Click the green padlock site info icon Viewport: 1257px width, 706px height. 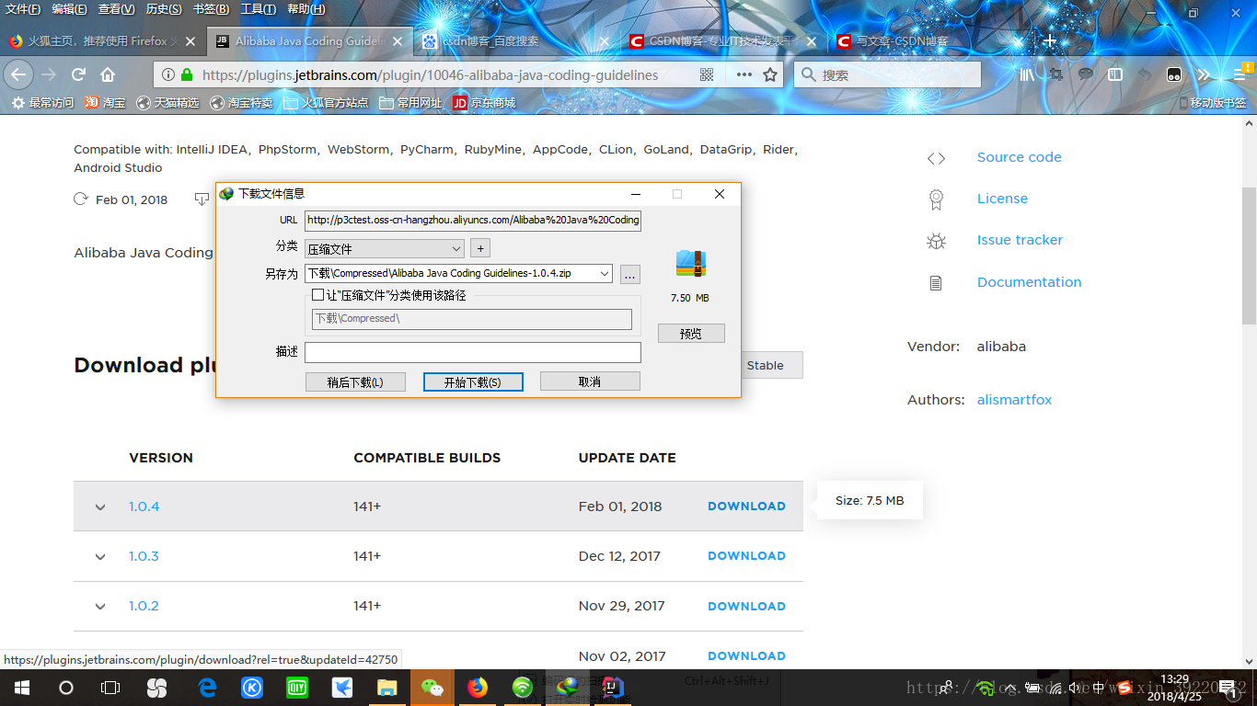(x=188, y=74)
